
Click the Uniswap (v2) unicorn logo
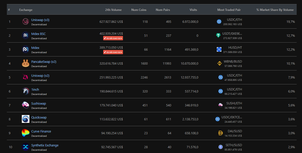[x=25, y=77]
